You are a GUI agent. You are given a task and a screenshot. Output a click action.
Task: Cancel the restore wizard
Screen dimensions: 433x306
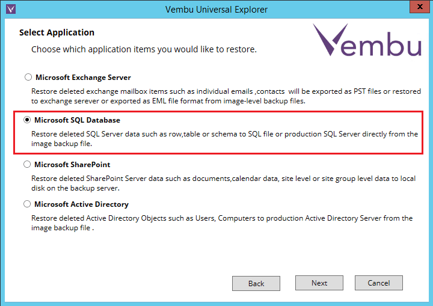[379, 283]
